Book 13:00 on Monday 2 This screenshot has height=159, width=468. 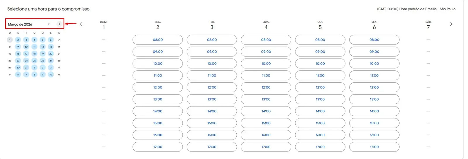[158, 100]
